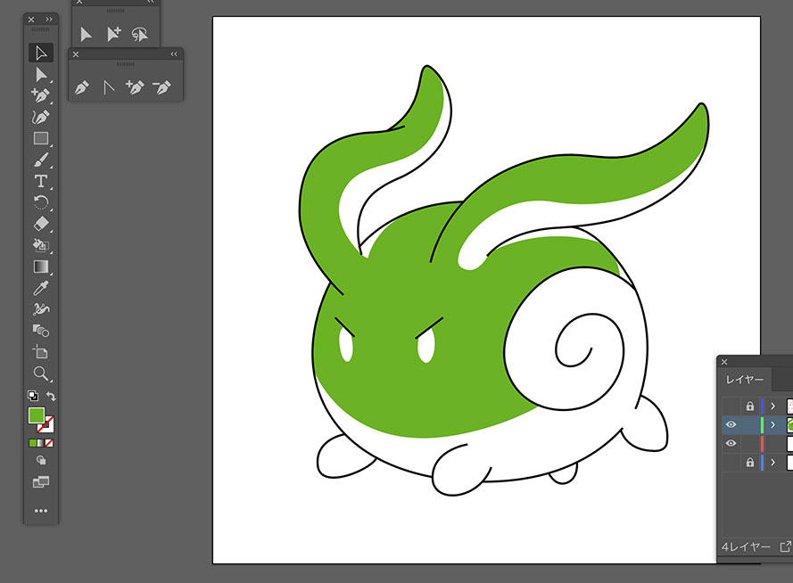Choose the Add Anchor Point tool in main toolbar

pos(41,95)
